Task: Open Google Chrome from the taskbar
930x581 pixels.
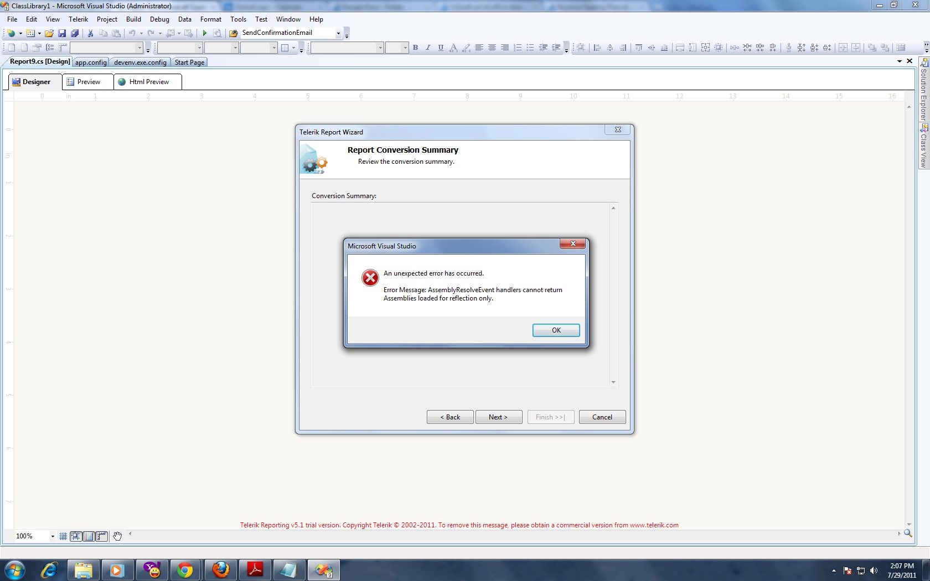Action: [x=185, y=570]
